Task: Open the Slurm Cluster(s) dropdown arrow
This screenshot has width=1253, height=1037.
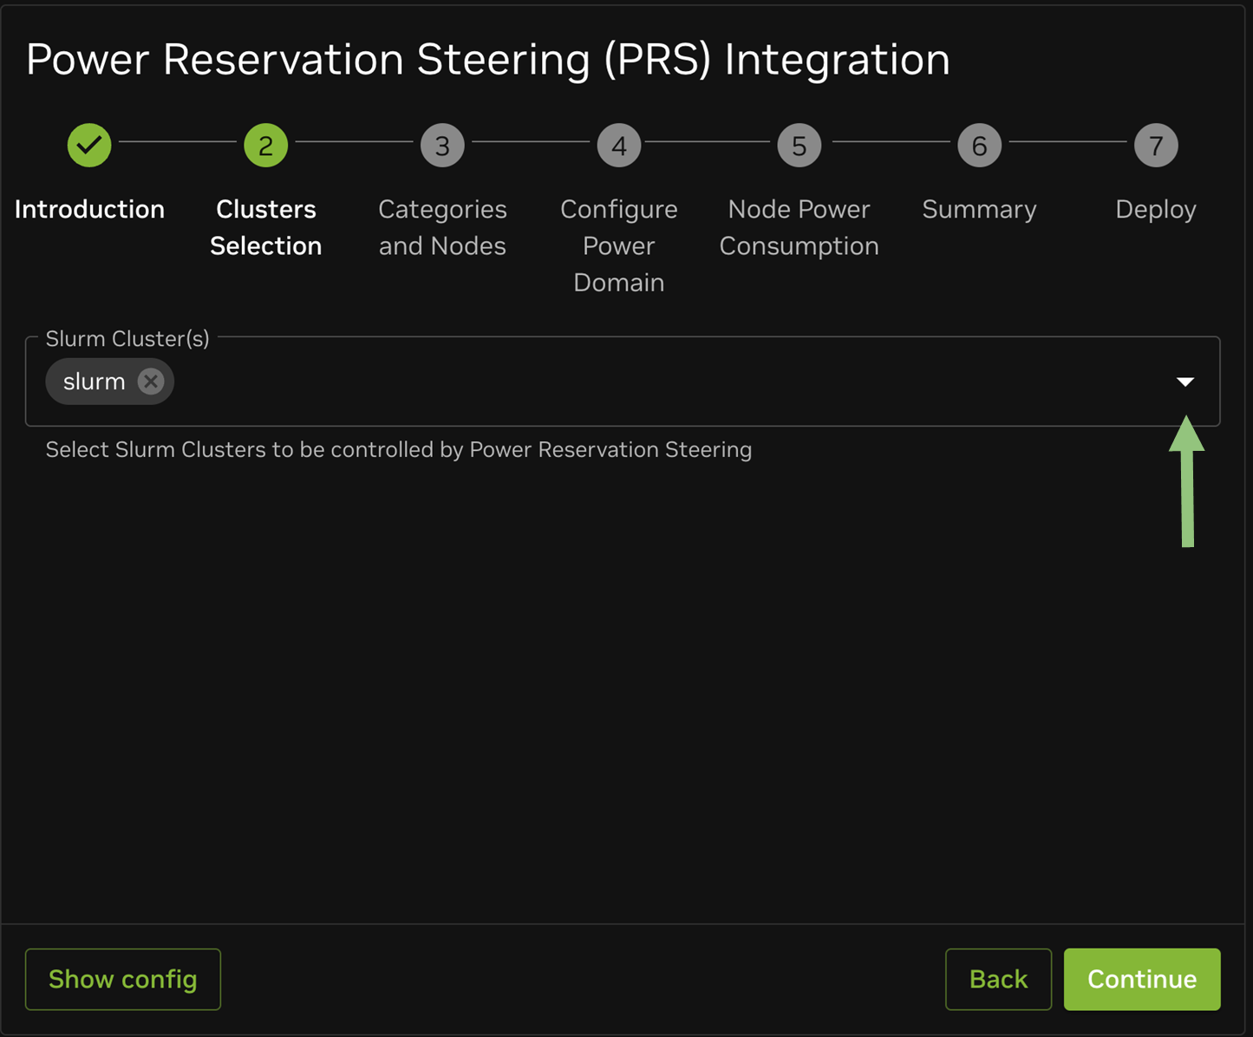Action: tap(1185, 382)
